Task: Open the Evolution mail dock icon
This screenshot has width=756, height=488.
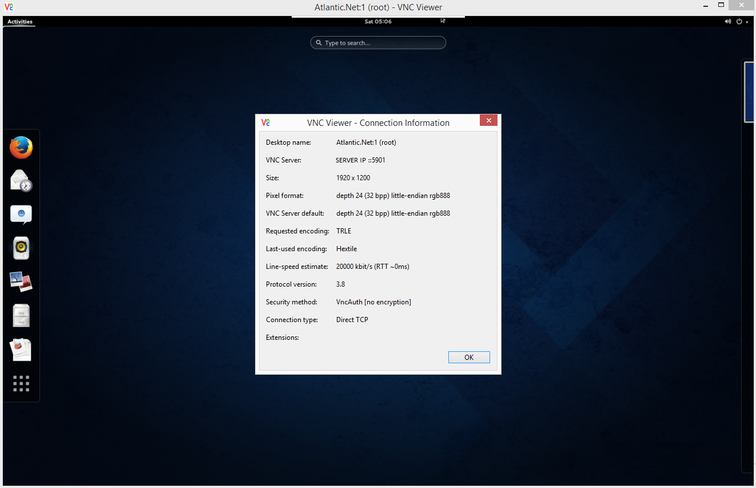Action: coord(21,181)
